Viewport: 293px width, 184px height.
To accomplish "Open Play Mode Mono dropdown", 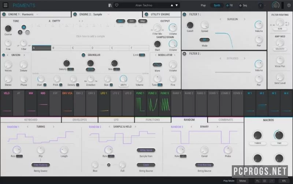I will click(x=242, y=181).
